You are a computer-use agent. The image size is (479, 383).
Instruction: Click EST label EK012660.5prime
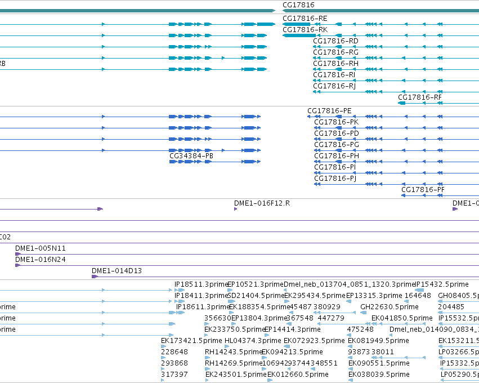[298, 375]
